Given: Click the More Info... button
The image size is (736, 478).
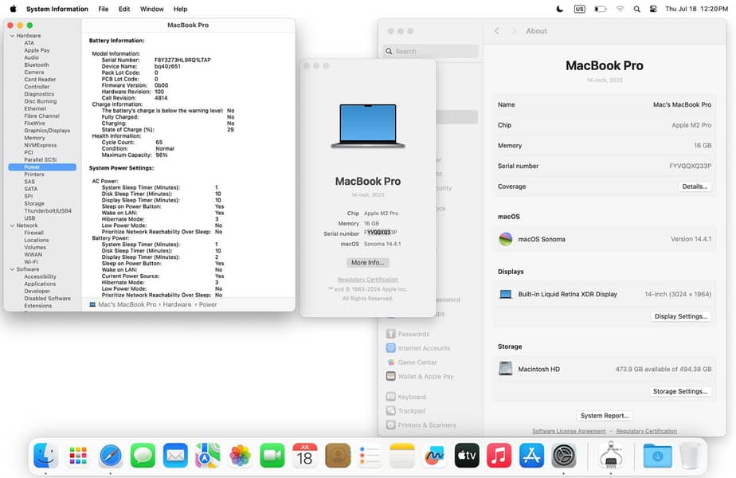Looking at the screenshot, I should click(x=368, y=262).
